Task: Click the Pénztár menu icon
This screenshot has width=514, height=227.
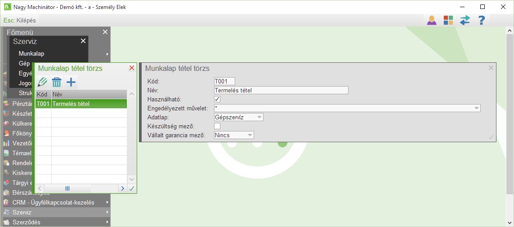Action: tap(6, 104)
